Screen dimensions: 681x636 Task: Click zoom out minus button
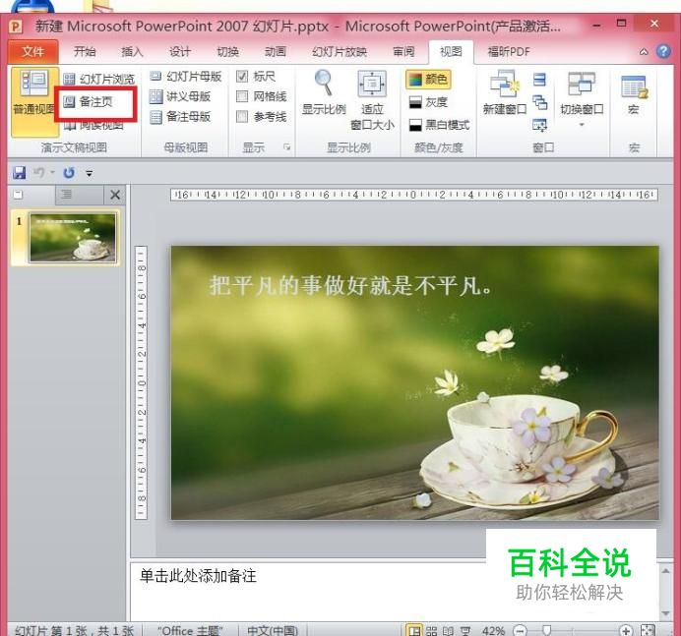(520, 630)
